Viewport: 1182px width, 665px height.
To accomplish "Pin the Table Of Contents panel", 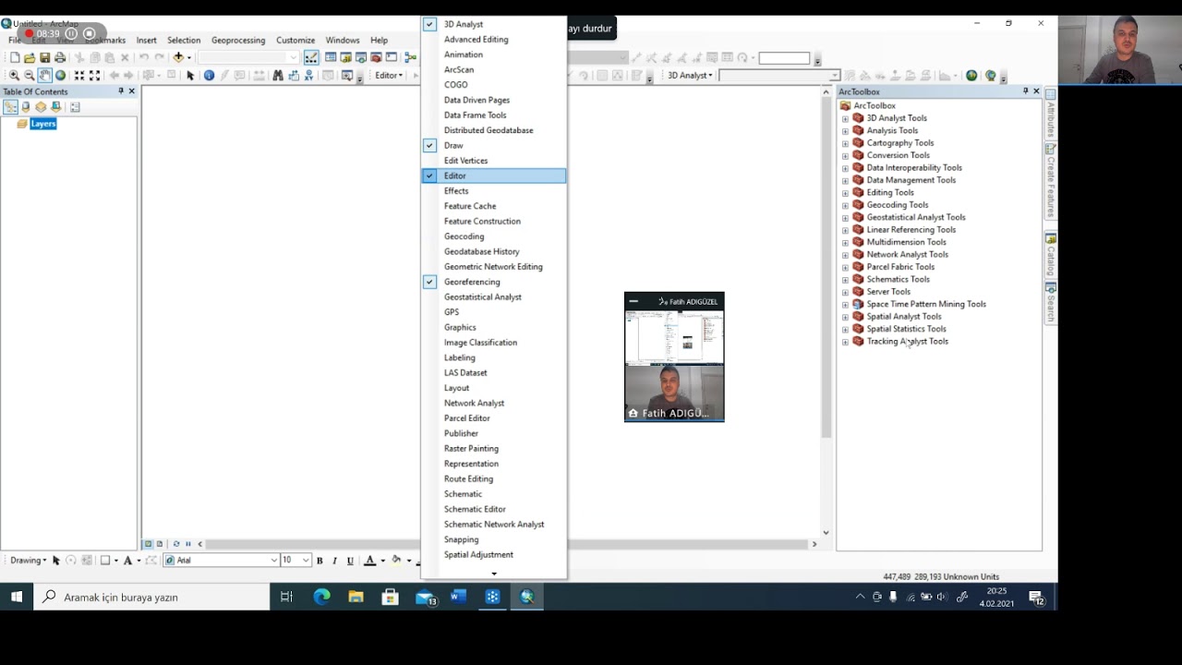I will [121, 91].
